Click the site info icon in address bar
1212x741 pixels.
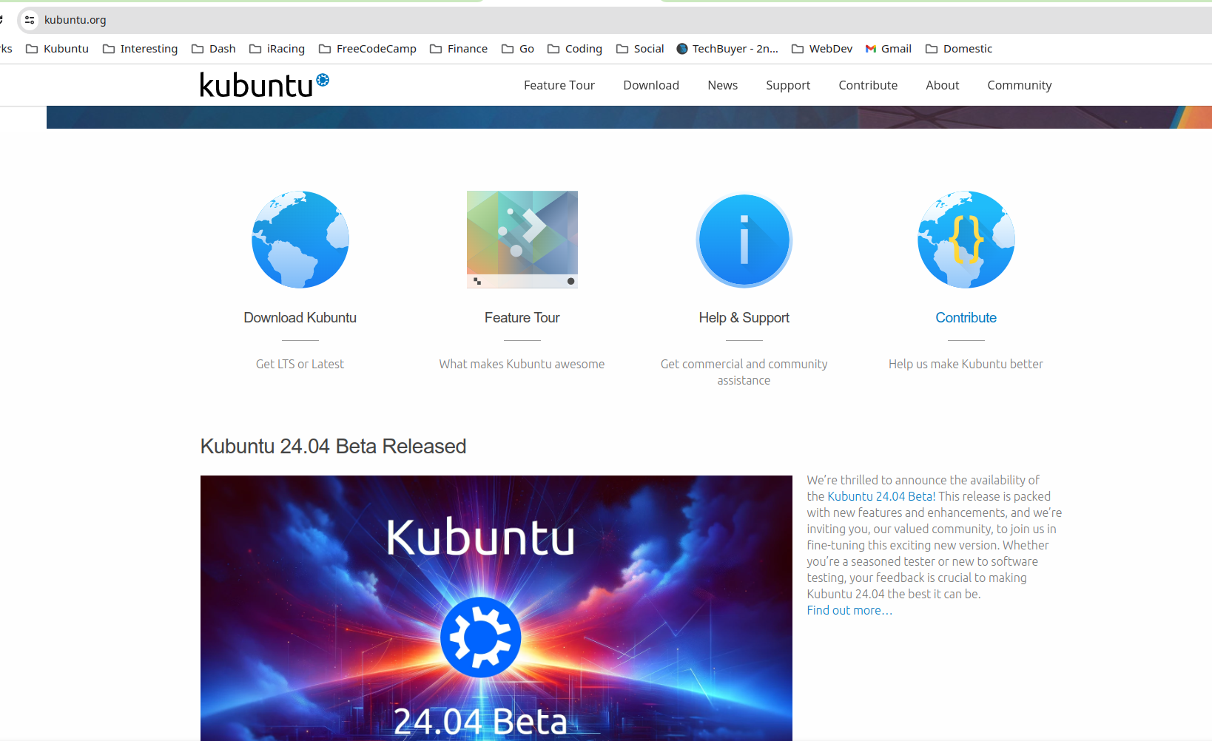30,20
